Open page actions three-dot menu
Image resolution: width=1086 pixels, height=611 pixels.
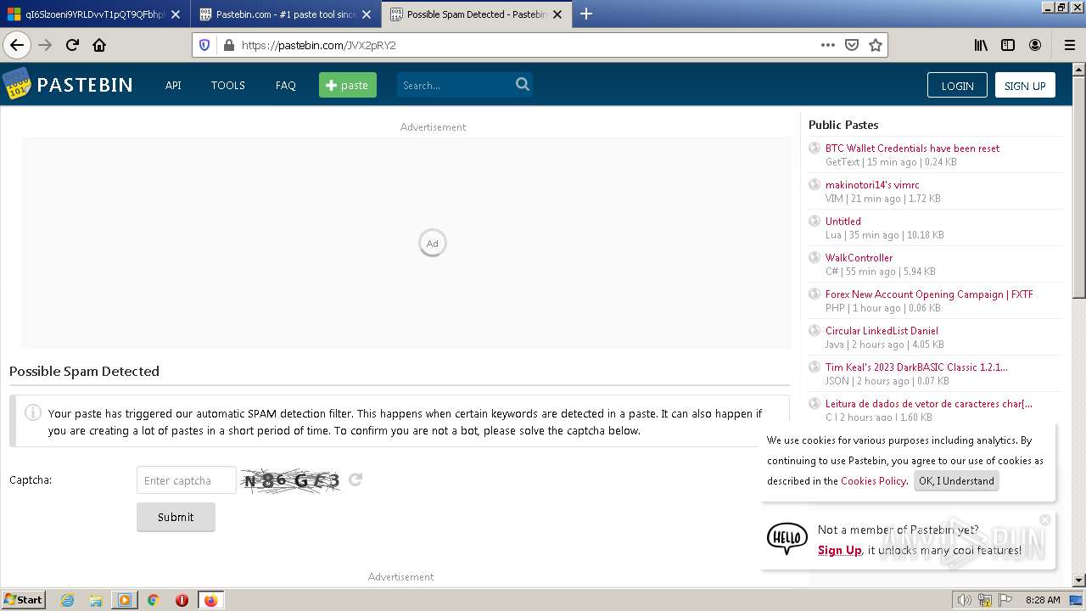(x=828, y=45)
